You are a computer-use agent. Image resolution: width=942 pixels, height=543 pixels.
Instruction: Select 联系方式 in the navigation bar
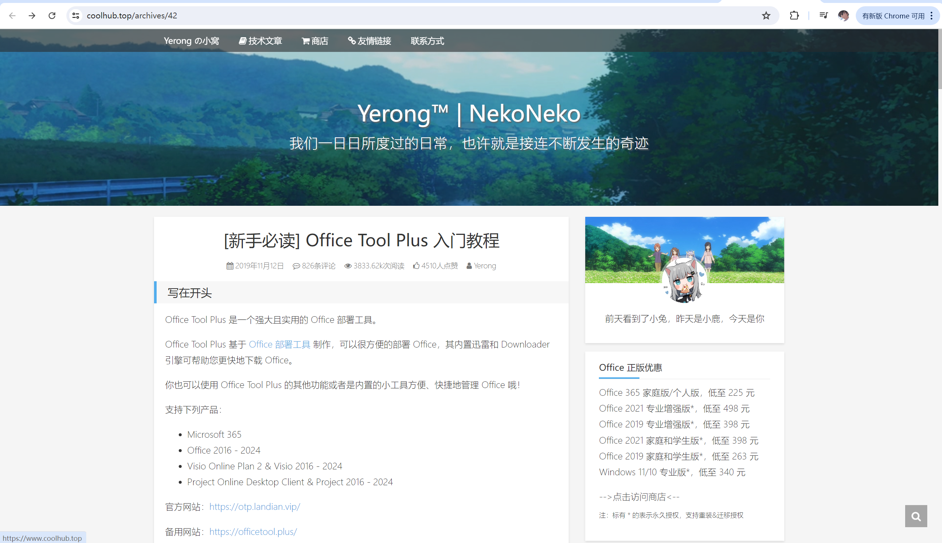427,41
